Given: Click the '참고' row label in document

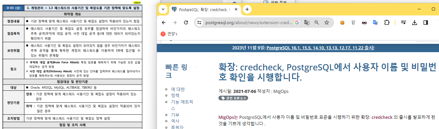Looking at the screenshot, I should (13, 69).
